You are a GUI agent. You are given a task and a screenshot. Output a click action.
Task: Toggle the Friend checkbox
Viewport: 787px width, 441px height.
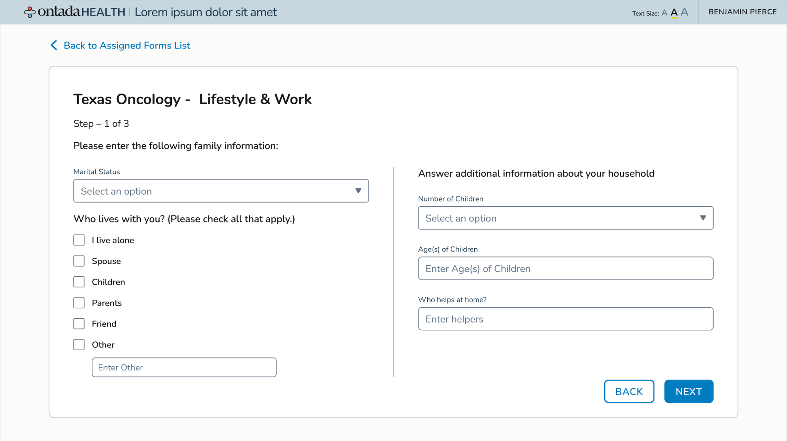(x=79, y=324)
